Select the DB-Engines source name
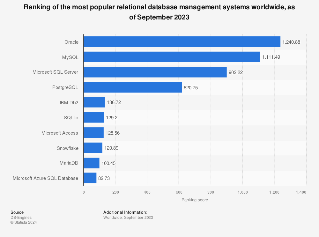 pyautogui.click(x=21, y=218)
